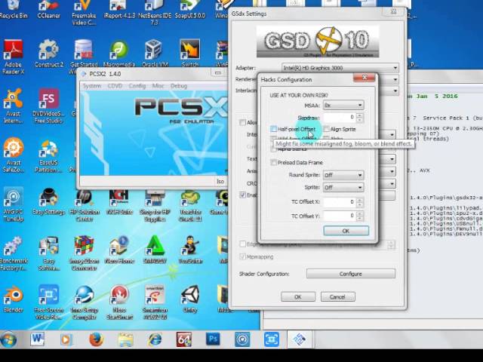Close the Hacks Configuration dialog

(x=365, y=78)
